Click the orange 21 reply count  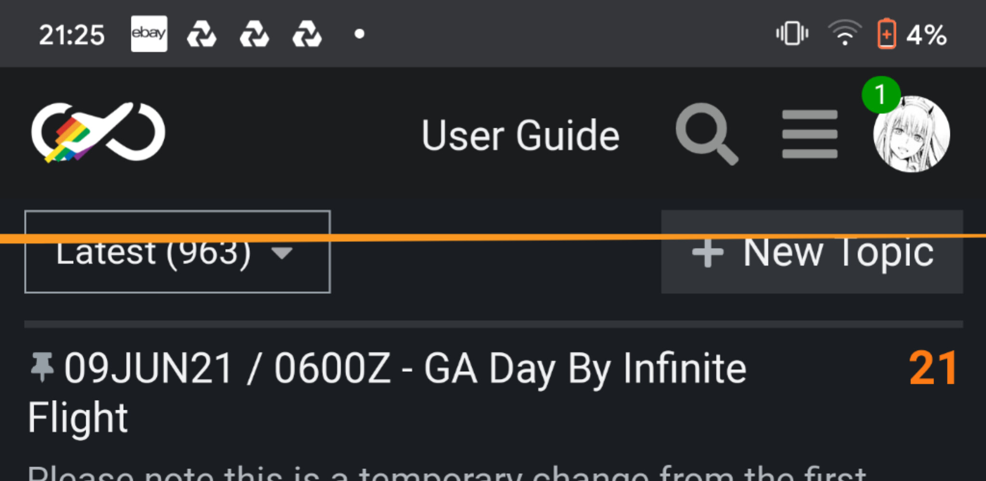pos(932,369)
